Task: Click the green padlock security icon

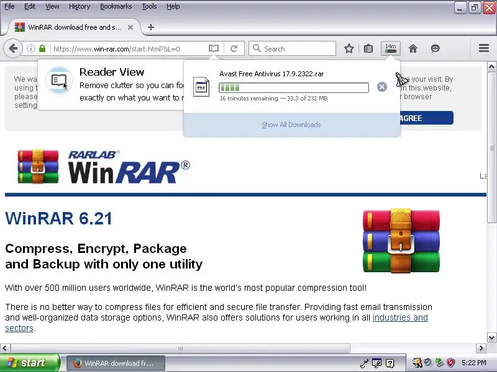Action: [42, 49]
